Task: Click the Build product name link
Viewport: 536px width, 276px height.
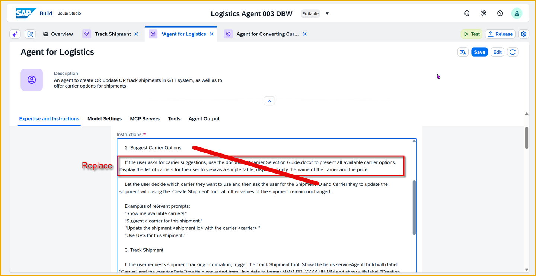Action: point(46,13)
